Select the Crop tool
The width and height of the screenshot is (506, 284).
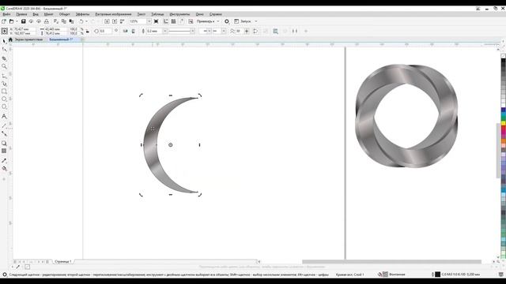(4, 58)
